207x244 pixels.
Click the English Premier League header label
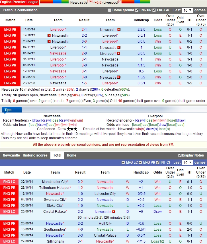tap(19, 2)
